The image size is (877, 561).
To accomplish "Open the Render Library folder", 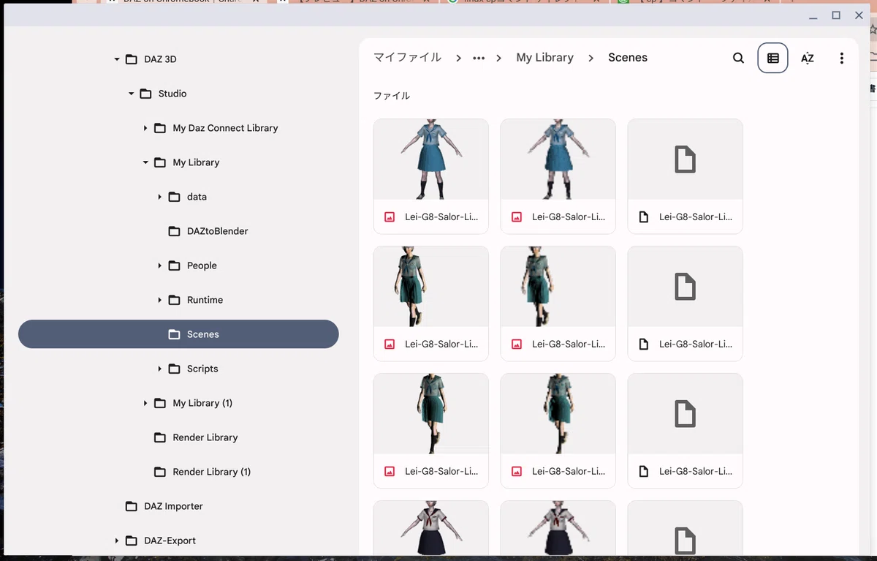I will [178, 437].
